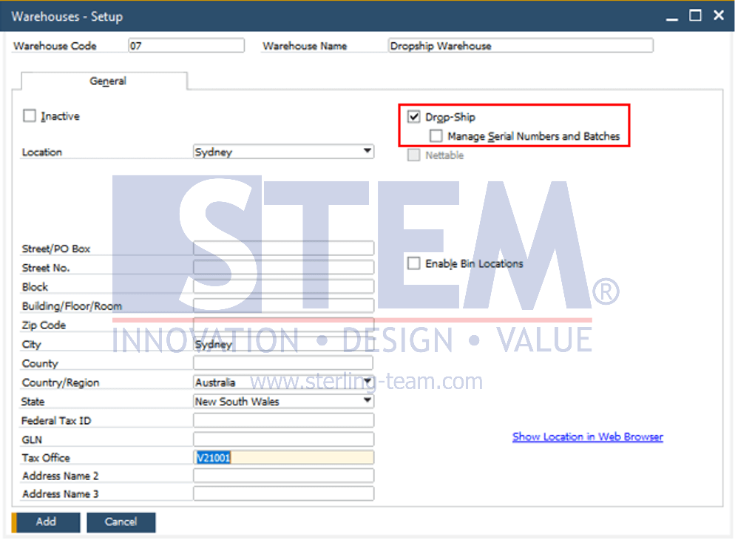
Task: Click the Warehouse Code field
Action: (x=186, y=45)
